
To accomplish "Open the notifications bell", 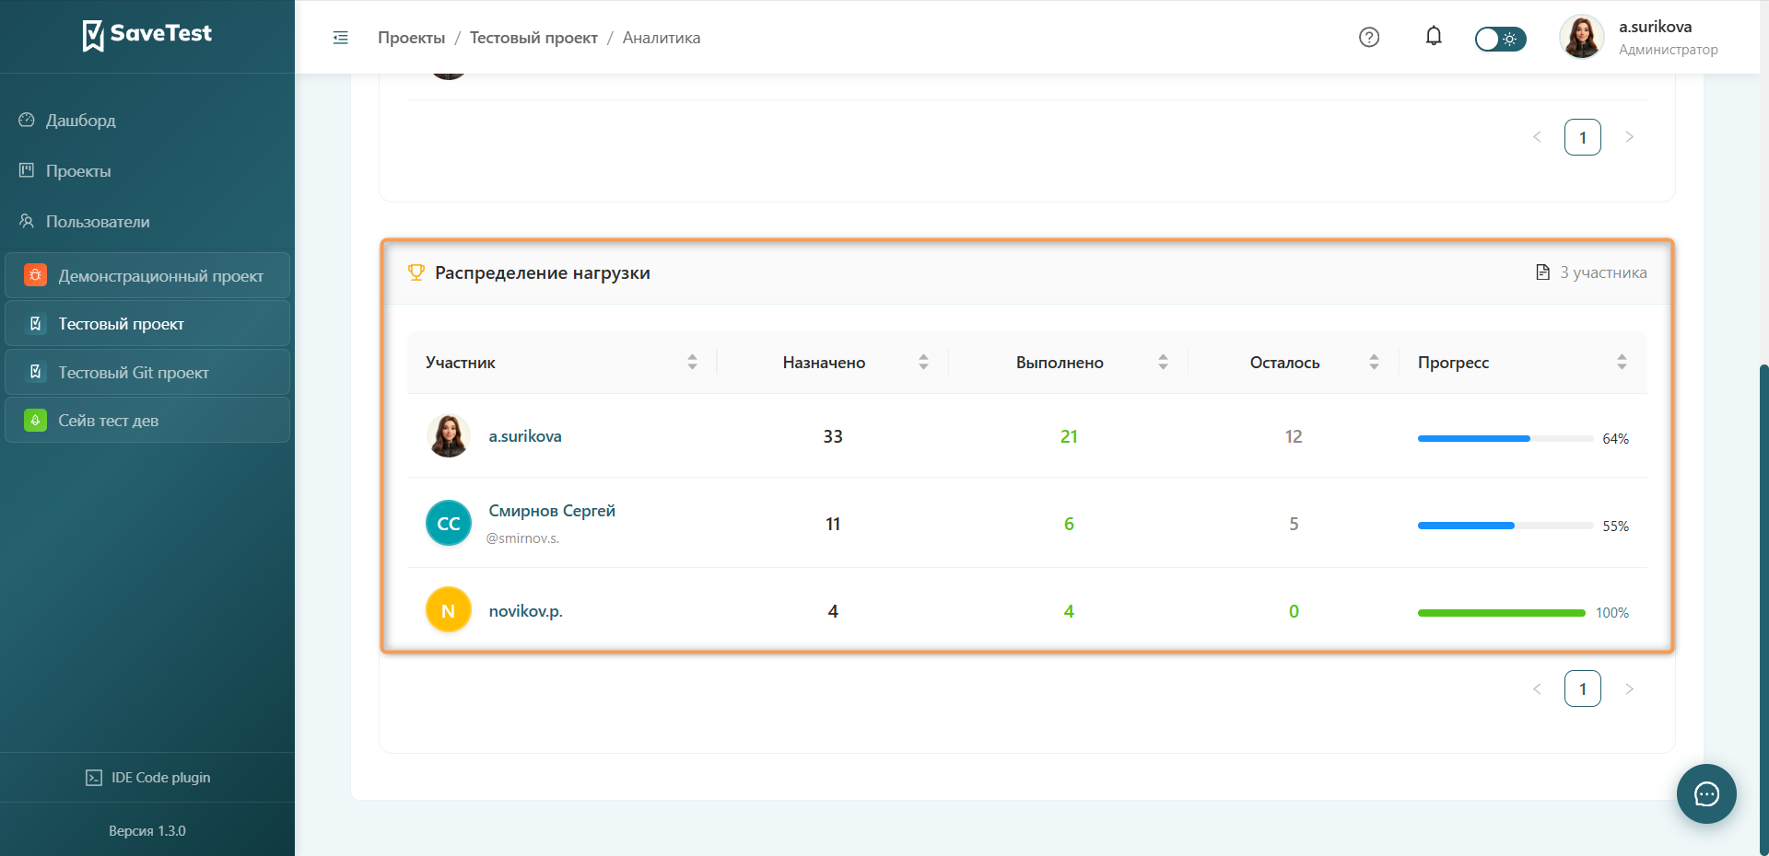I will pos(1434,37).
